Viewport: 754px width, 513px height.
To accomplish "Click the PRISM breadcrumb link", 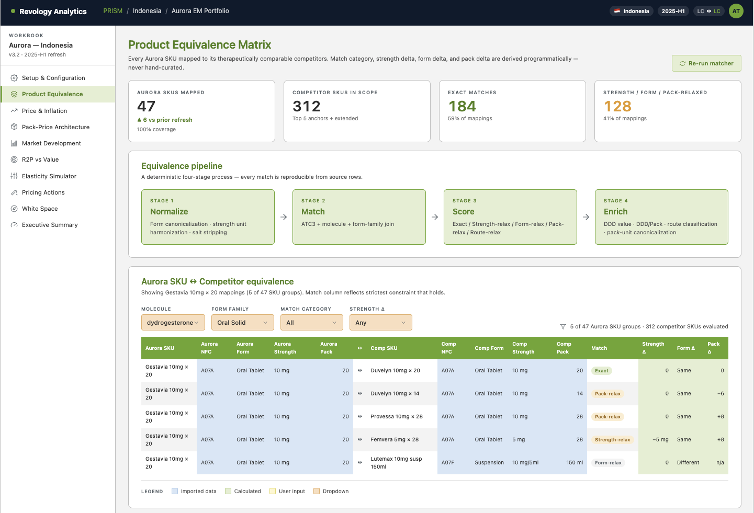I will tap(113, 11).
